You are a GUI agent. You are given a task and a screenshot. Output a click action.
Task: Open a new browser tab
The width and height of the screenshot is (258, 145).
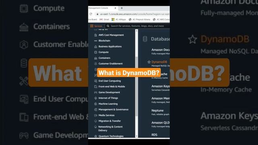[x=122, y=8]
